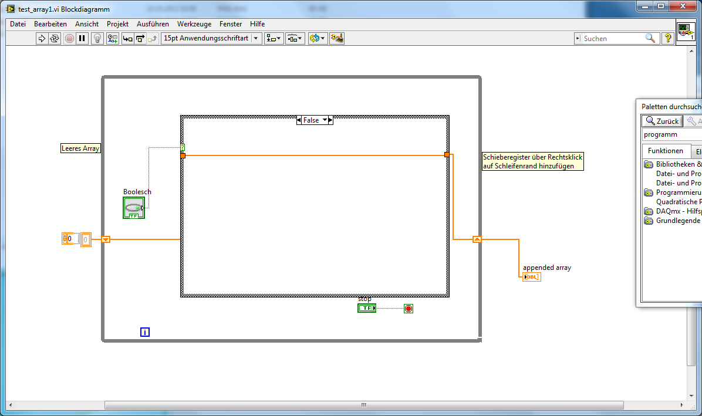Click the loop condition stop terminal
Image resolution: width=702 pixels, height=416 pixels.
click(x=409, y=309)
